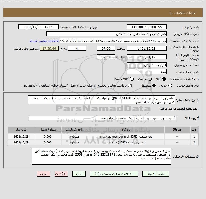Viewport: 206px width, 199px height.
Task: Click column header 'تاریخ نیاز'
Action: coord(21,130)
